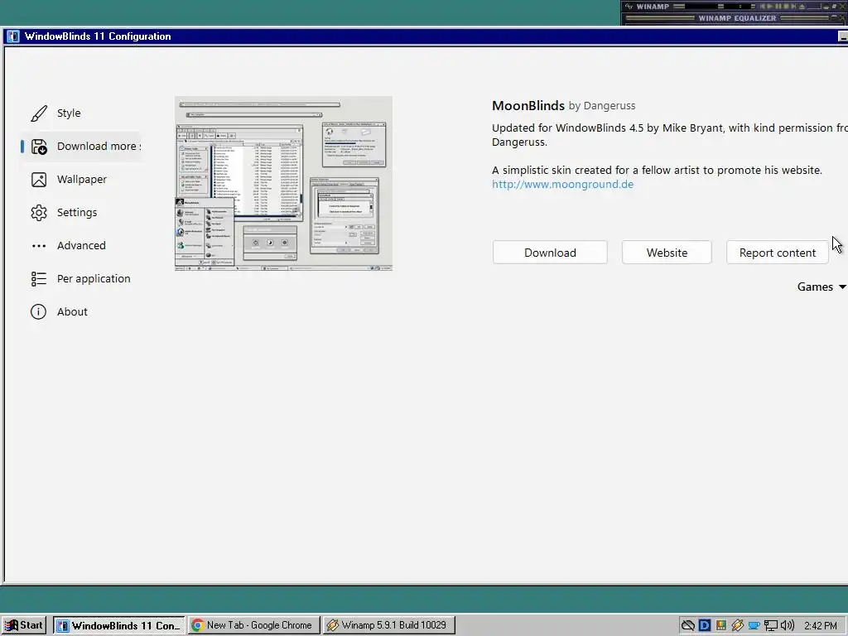Switch to New Tab - Google Chrome taskbar button
The height and width of the screenshot is (636, 848).
[254, 626]
